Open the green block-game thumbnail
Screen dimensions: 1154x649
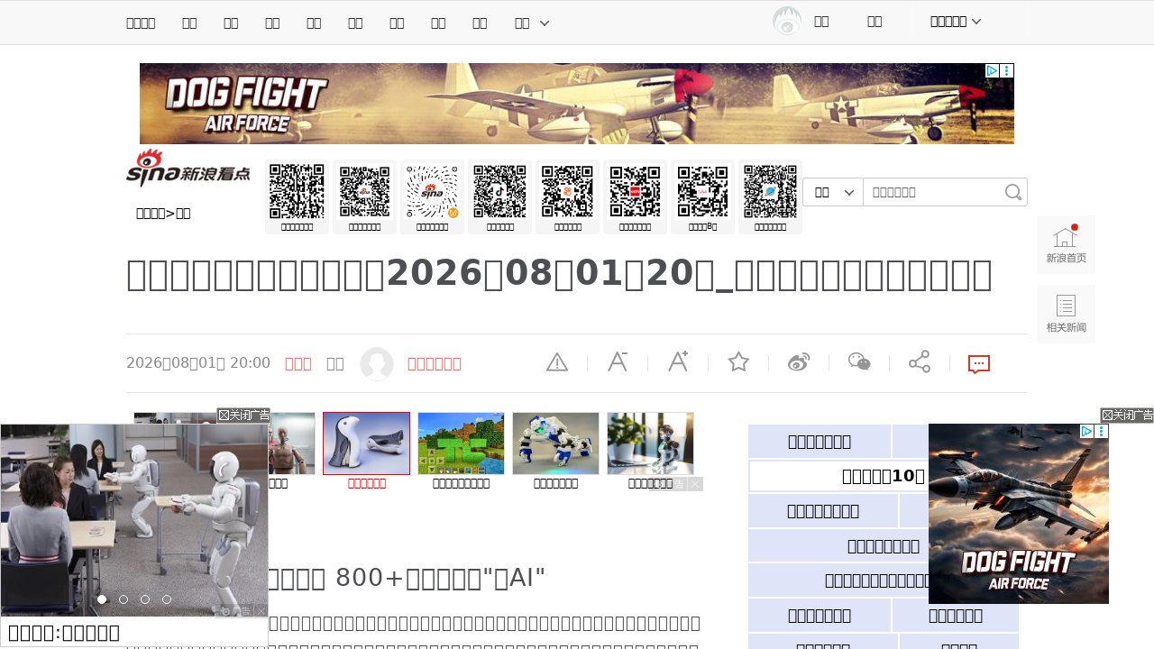(461, 443)
